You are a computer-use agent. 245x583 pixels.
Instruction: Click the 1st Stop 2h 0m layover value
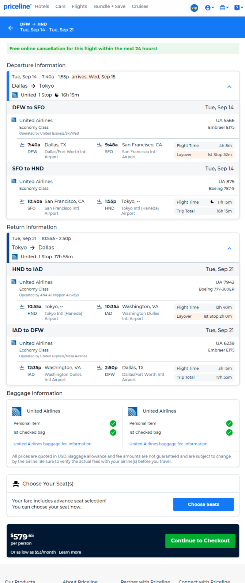[x=218, y=317]
